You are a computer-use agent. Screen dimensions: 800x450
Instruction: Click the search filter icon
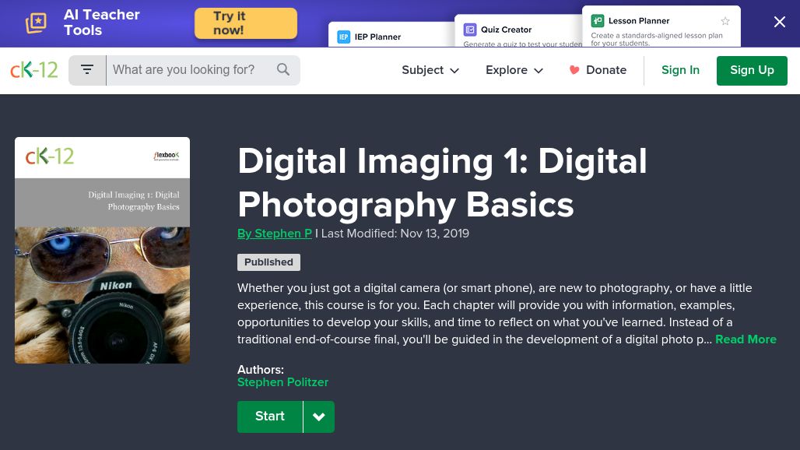click(87, 69)
